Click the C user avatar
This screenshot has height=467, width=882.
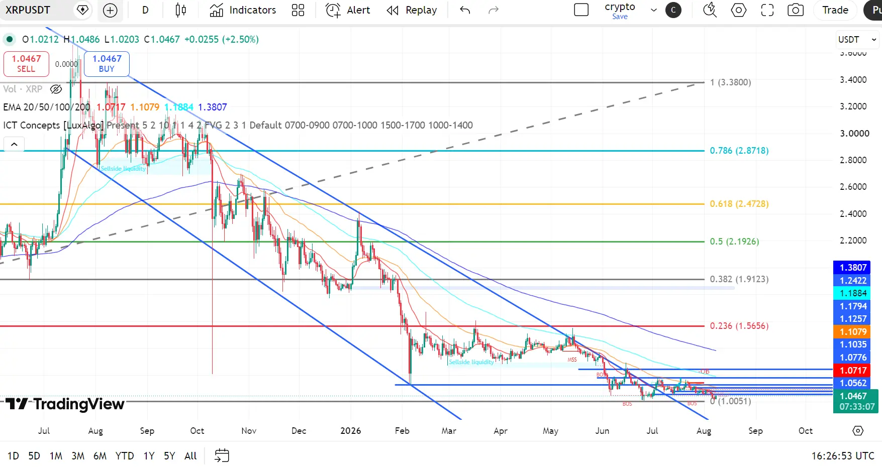click(x=673, y=10)
